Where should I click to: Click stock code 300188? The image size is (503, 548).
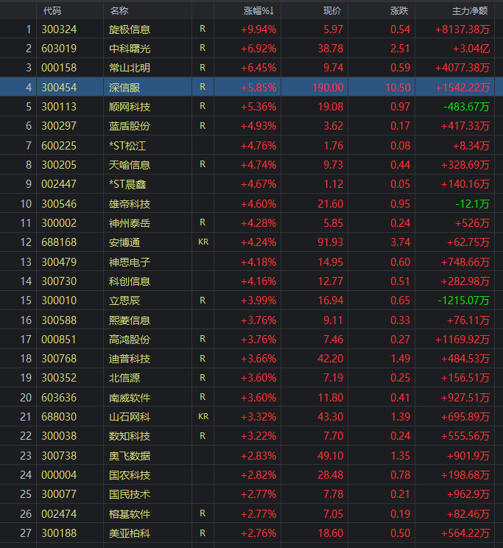[59, 533]
